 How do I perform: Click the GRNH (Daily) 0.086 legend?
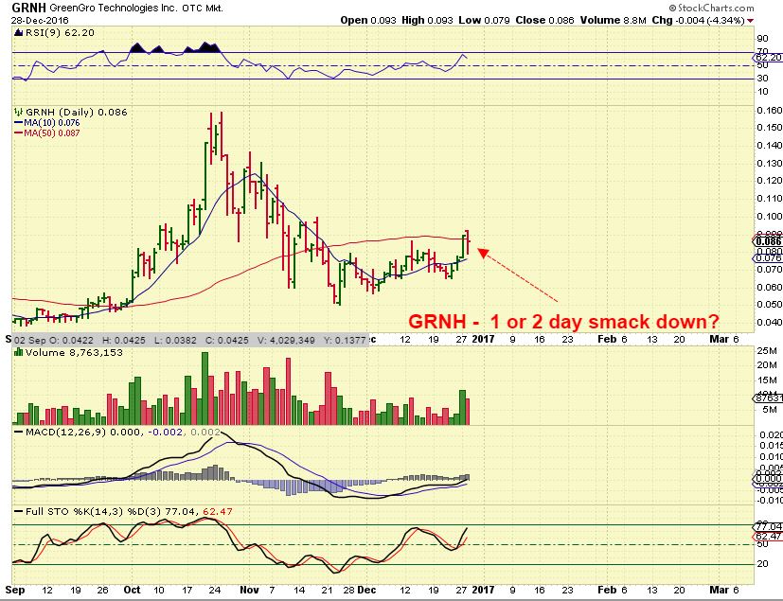point(77,113)
